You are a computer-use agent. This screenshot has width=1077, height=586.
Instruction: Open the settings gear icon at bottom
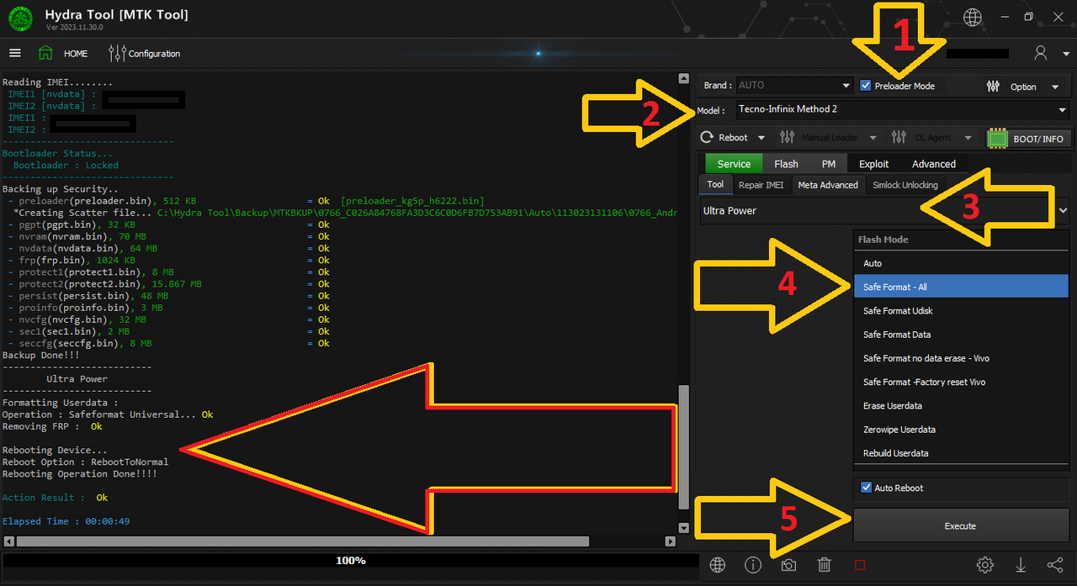pyautogui.click(x=985, y=565)
